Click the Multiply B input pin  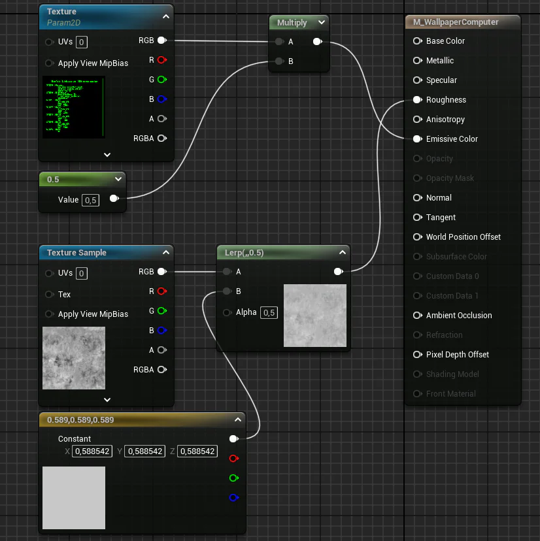click(279, 61)
